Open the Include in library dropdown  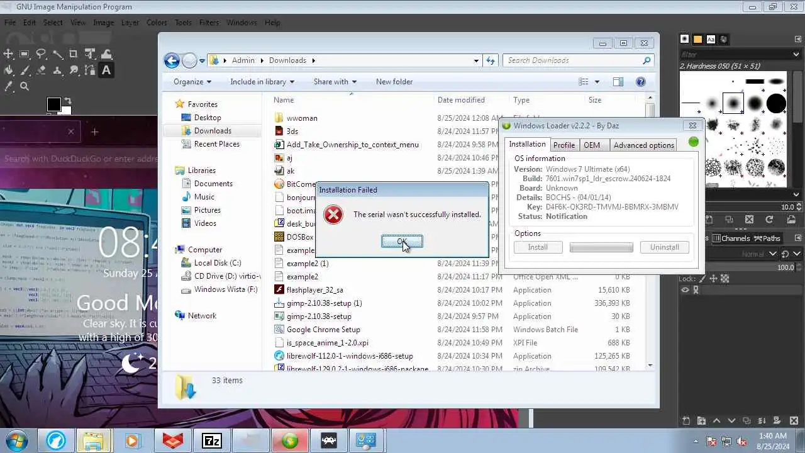262,82
